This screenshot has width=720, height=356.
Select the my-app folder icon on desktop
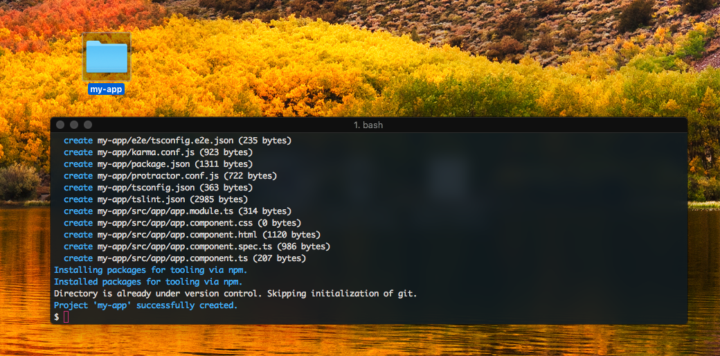(107, 57)
